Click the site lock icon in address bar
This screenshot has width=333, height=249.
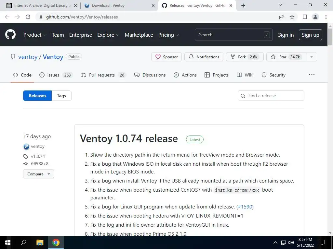pyautogui.click(x=41, y=17)
